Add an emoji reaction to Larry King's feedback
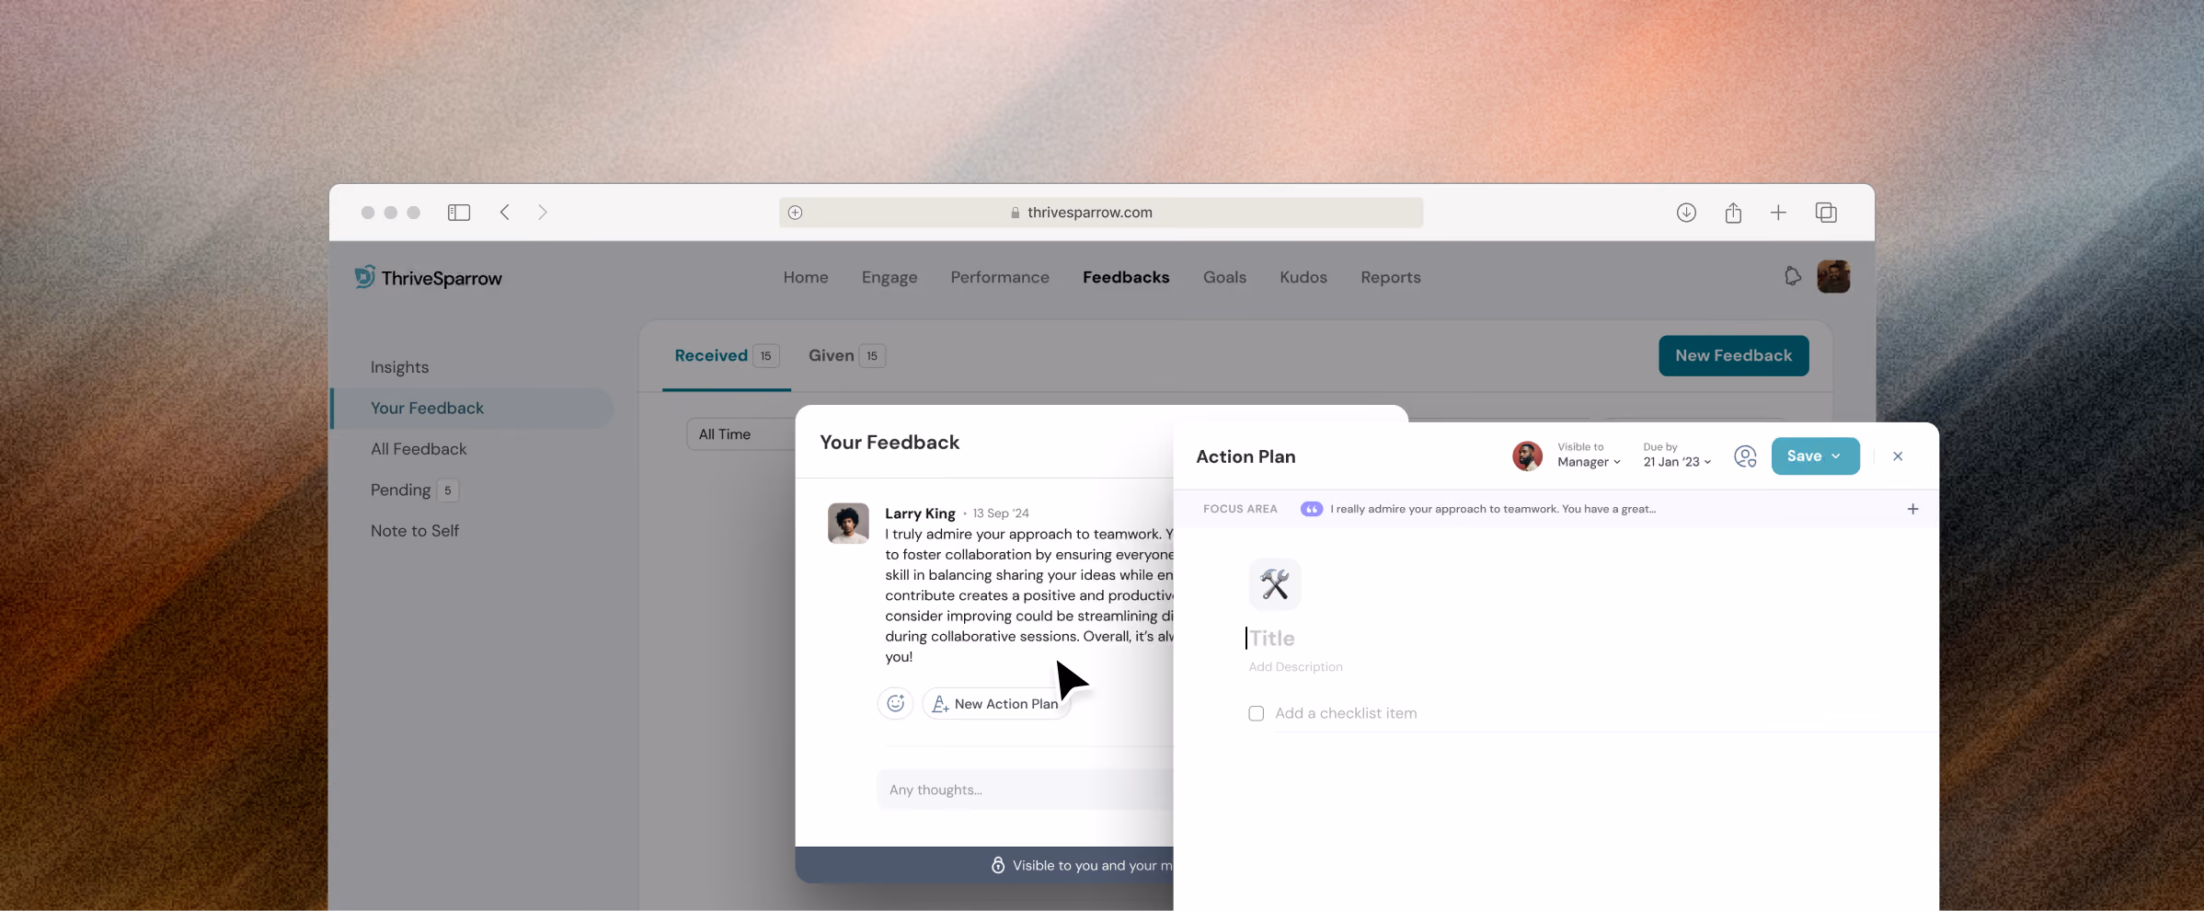Viewport: 2204px width, 911px height. [x=895, y=704]
